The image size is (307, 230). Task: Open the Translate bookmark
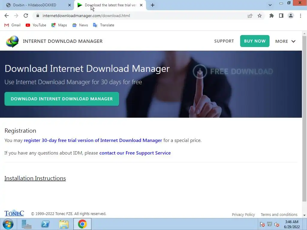pos(103,25)
